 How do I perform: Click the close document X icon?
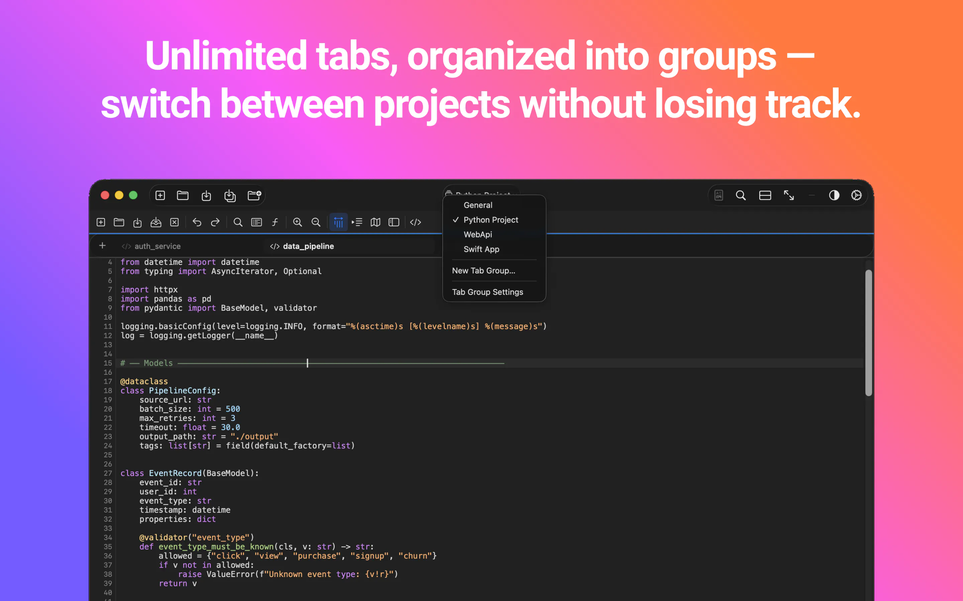tap(174, 222)
